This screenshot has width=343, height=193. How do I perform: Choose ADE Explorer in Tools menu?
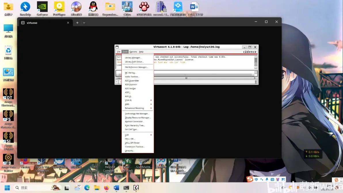(138, 85)
